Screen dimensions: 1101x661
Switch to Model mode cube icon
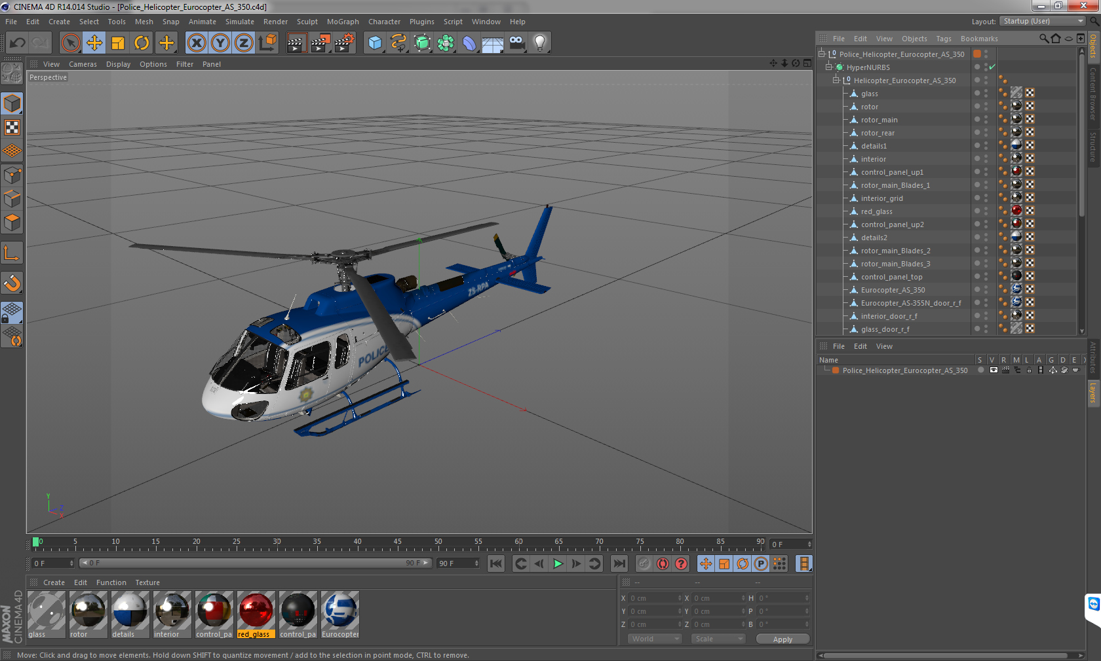pos(12,103)
